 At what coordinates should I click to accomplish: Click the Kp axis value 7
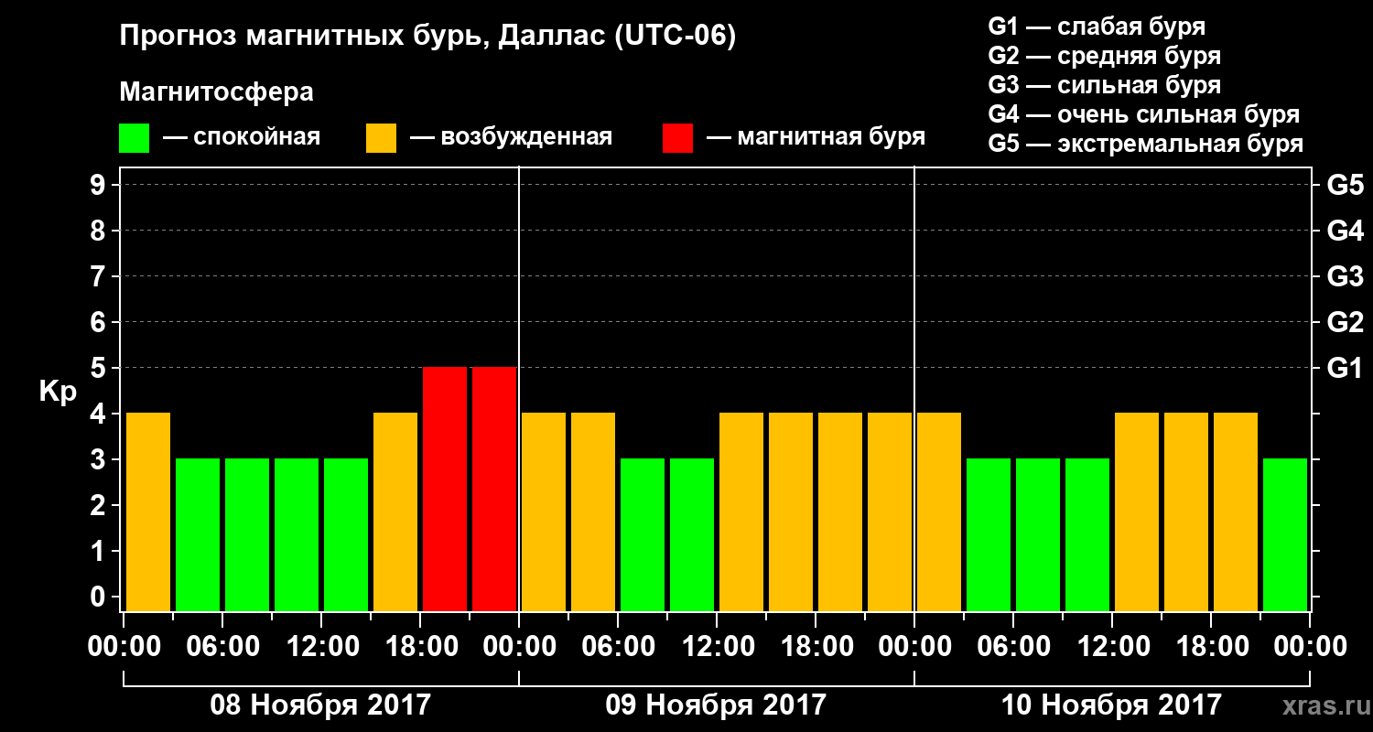[100, 276]
